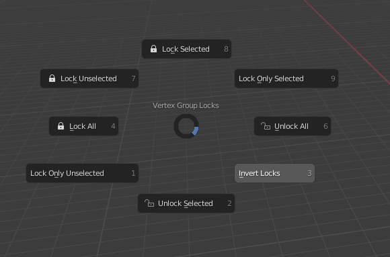The height and width of the screenshot is (257, 390).
Task: Choose Lock Unselected pie option
Action: (89, 79)
